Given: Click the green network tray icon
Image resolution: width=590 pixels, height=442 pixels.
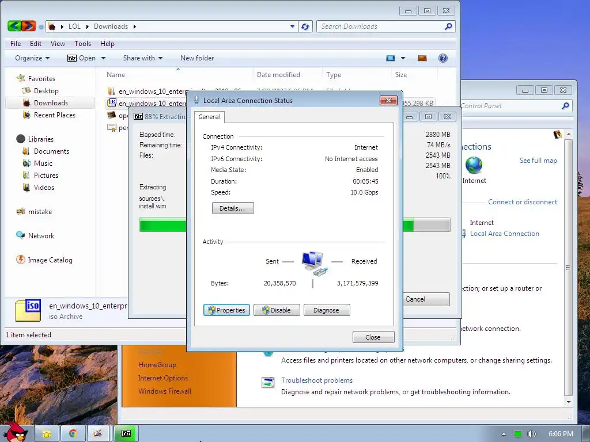Looking at the screenshot, I should click(518, 434).
